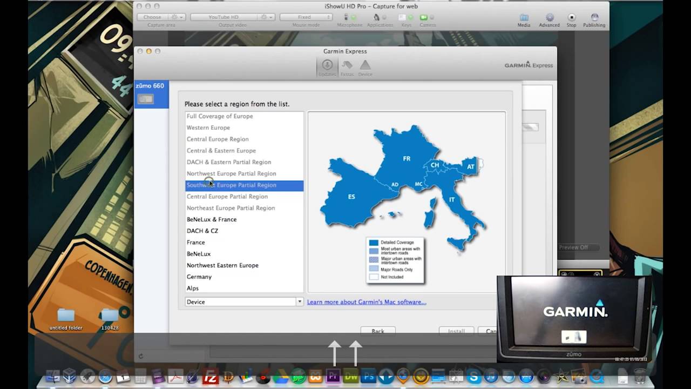The width and height of the screenshot is (691, 389).
Task: Open the Extras section in Garmin Express
Action: click(347, 68)
